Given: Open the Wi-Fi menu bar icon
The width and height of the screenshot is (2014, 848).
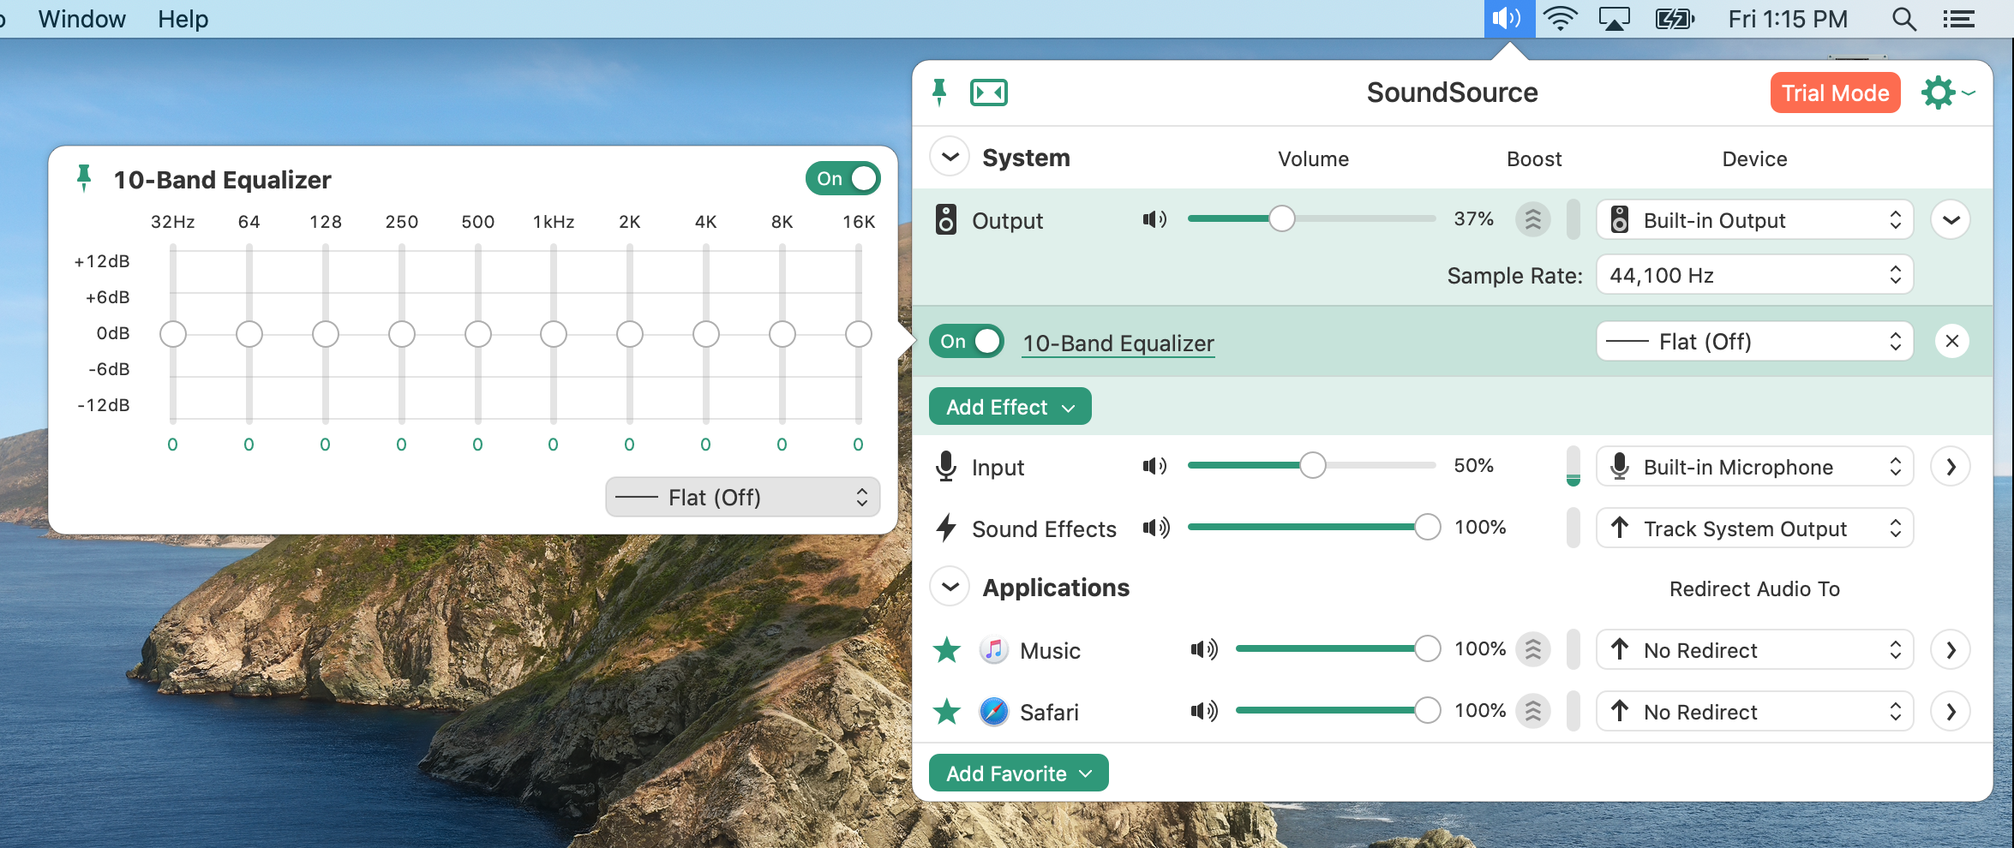Looking at the screenshot, I should 1561,19.
